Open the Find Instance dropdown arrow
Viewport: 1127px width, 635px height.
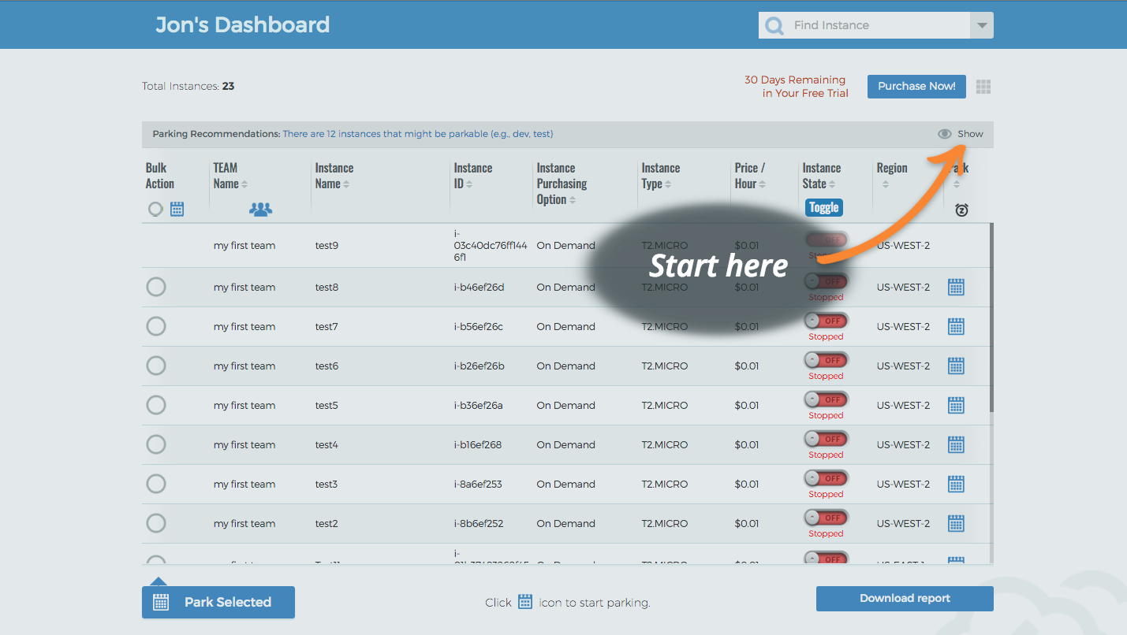(981, 25)
